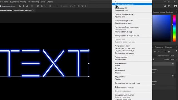Click the distribute vertically icon
The image size is (178, 100).
coord(50,6)
